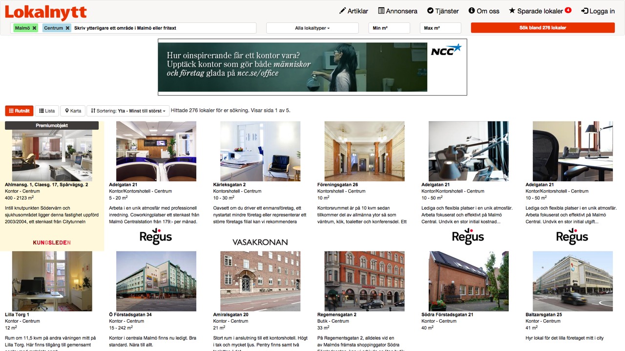Open the NCC office banner ad

click(x=312, y=67)
